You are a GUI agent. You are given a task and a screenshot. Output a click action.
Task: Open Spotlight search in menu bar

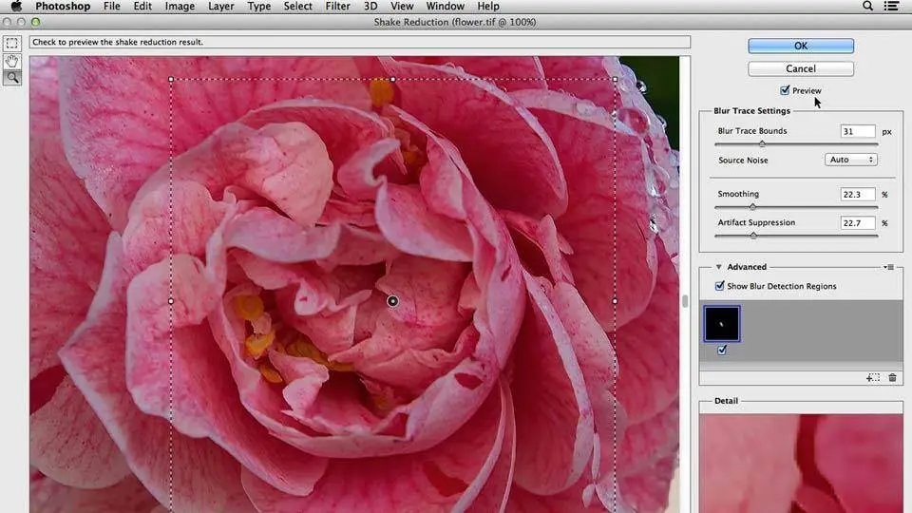[867, 7]
